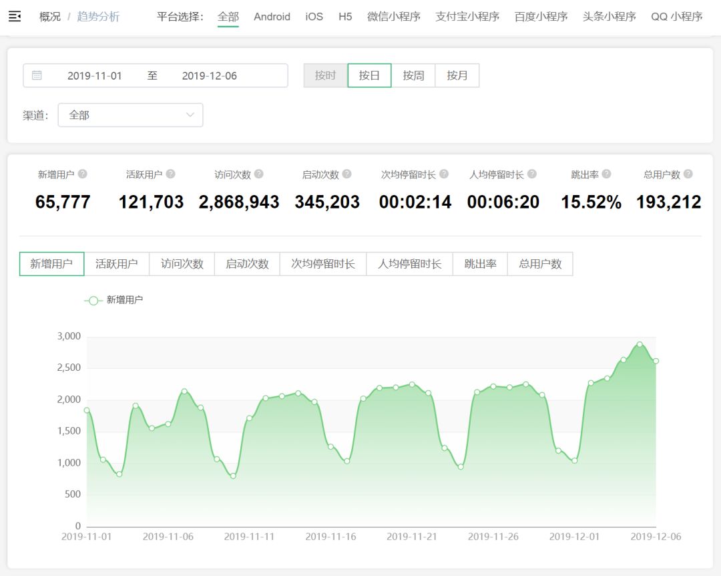
Task: Select Android platform tab
Action: (272, 17)
